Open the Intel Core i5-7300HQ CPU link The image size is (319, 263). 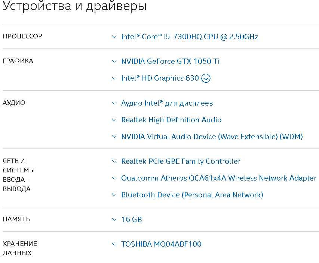click(x=190, y=37)
